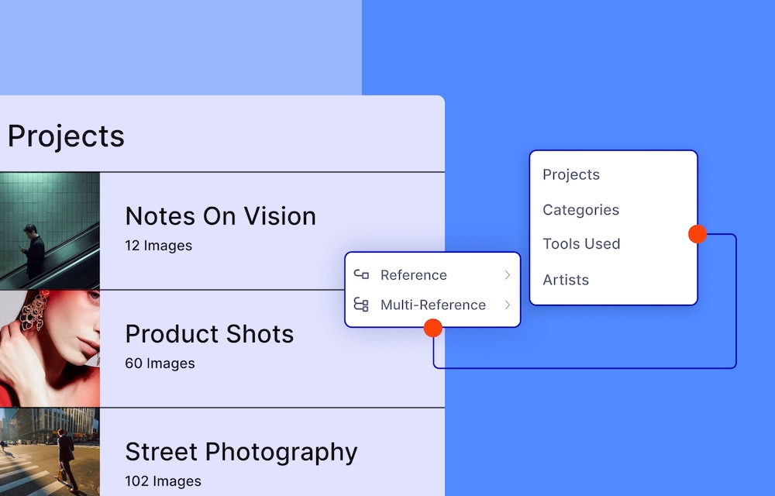This screenshot has height=496, width=775.
Task: Click the 102 Images count label
Action: pyautogui.click(x=163, y=481)
